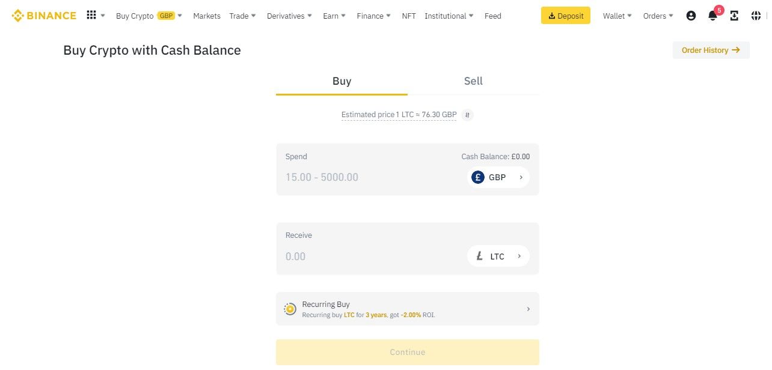The image size is (772, 370).
Task: Open the user profile account icon
Action: coord(691,16)
